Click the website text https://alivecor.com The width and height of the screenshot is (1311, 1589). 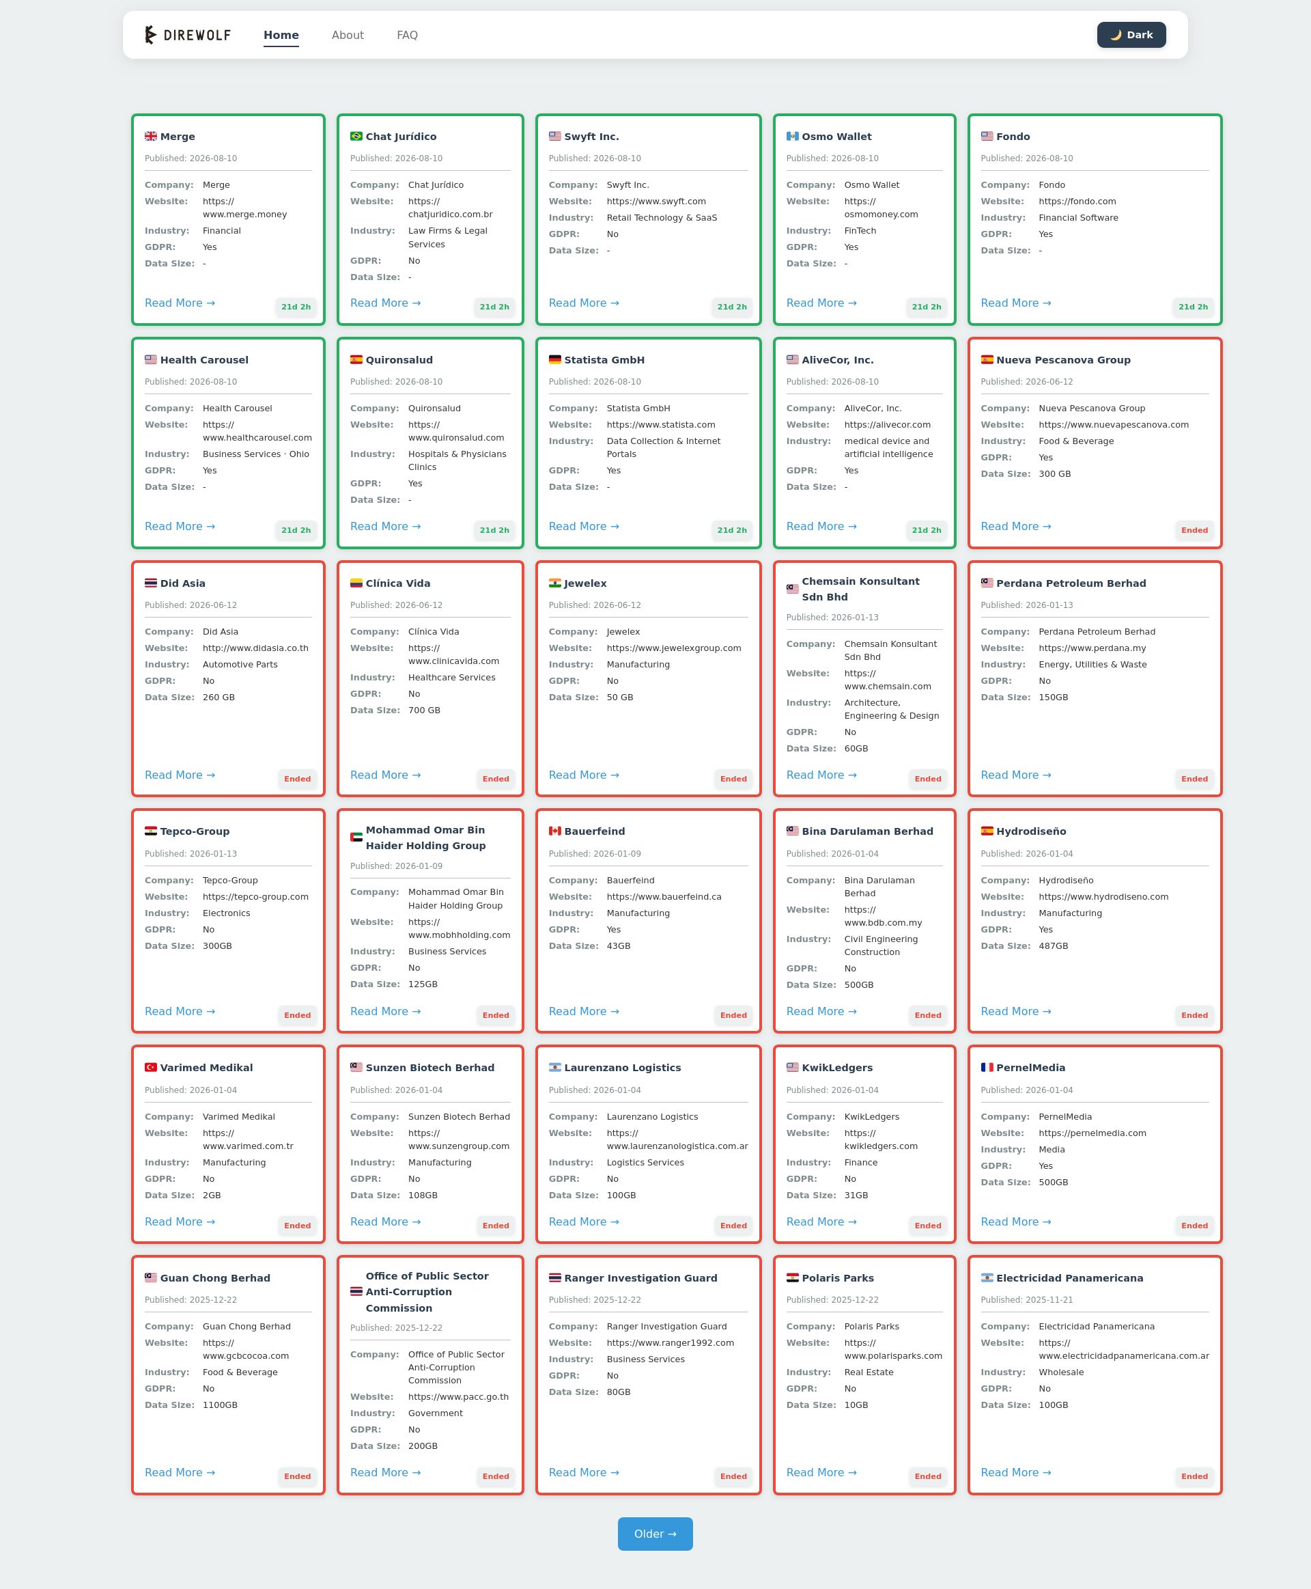point(888,425)
